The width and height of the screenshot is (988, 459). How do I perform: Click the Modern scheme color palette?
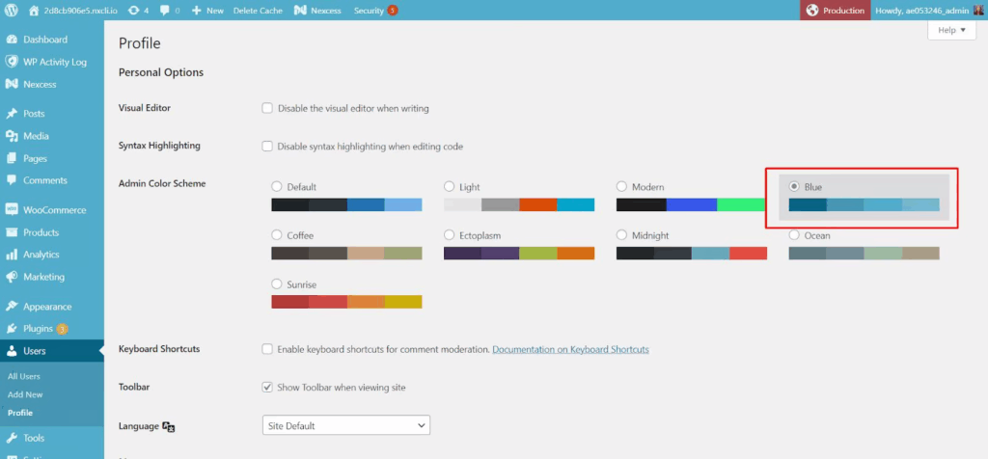tap(692, 204)
